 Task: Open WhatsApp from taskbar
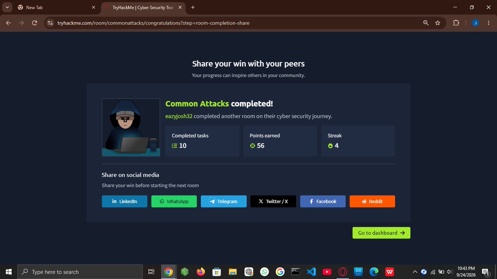[x=264, y=272]
